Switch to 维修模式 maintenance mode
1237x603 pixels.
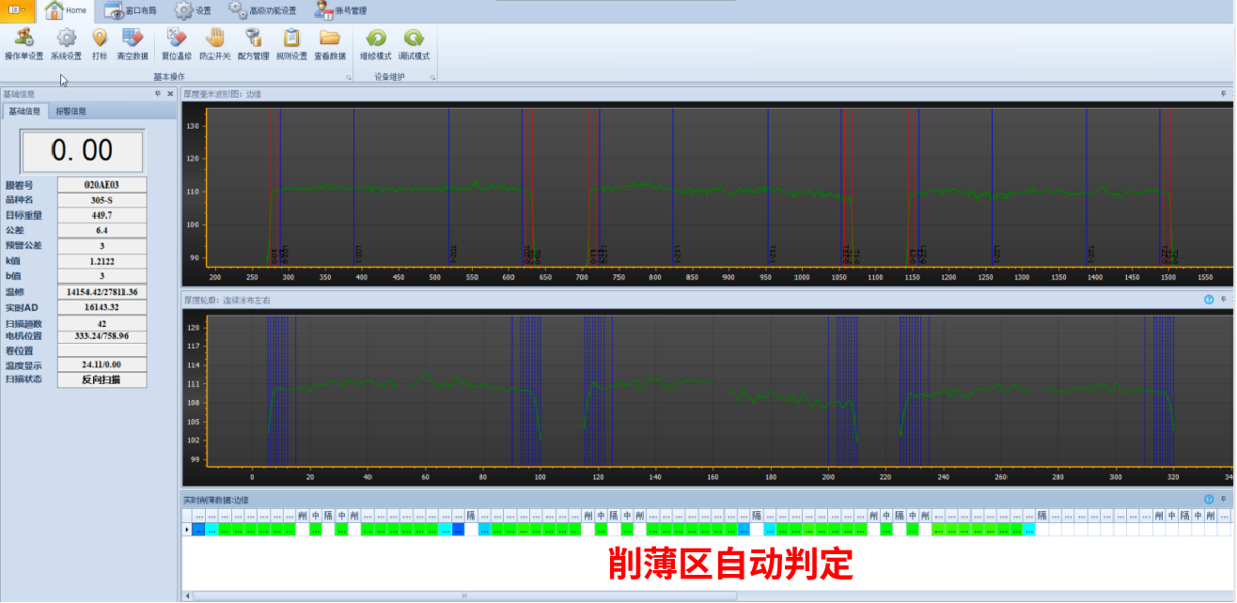[x=375, y=44]
